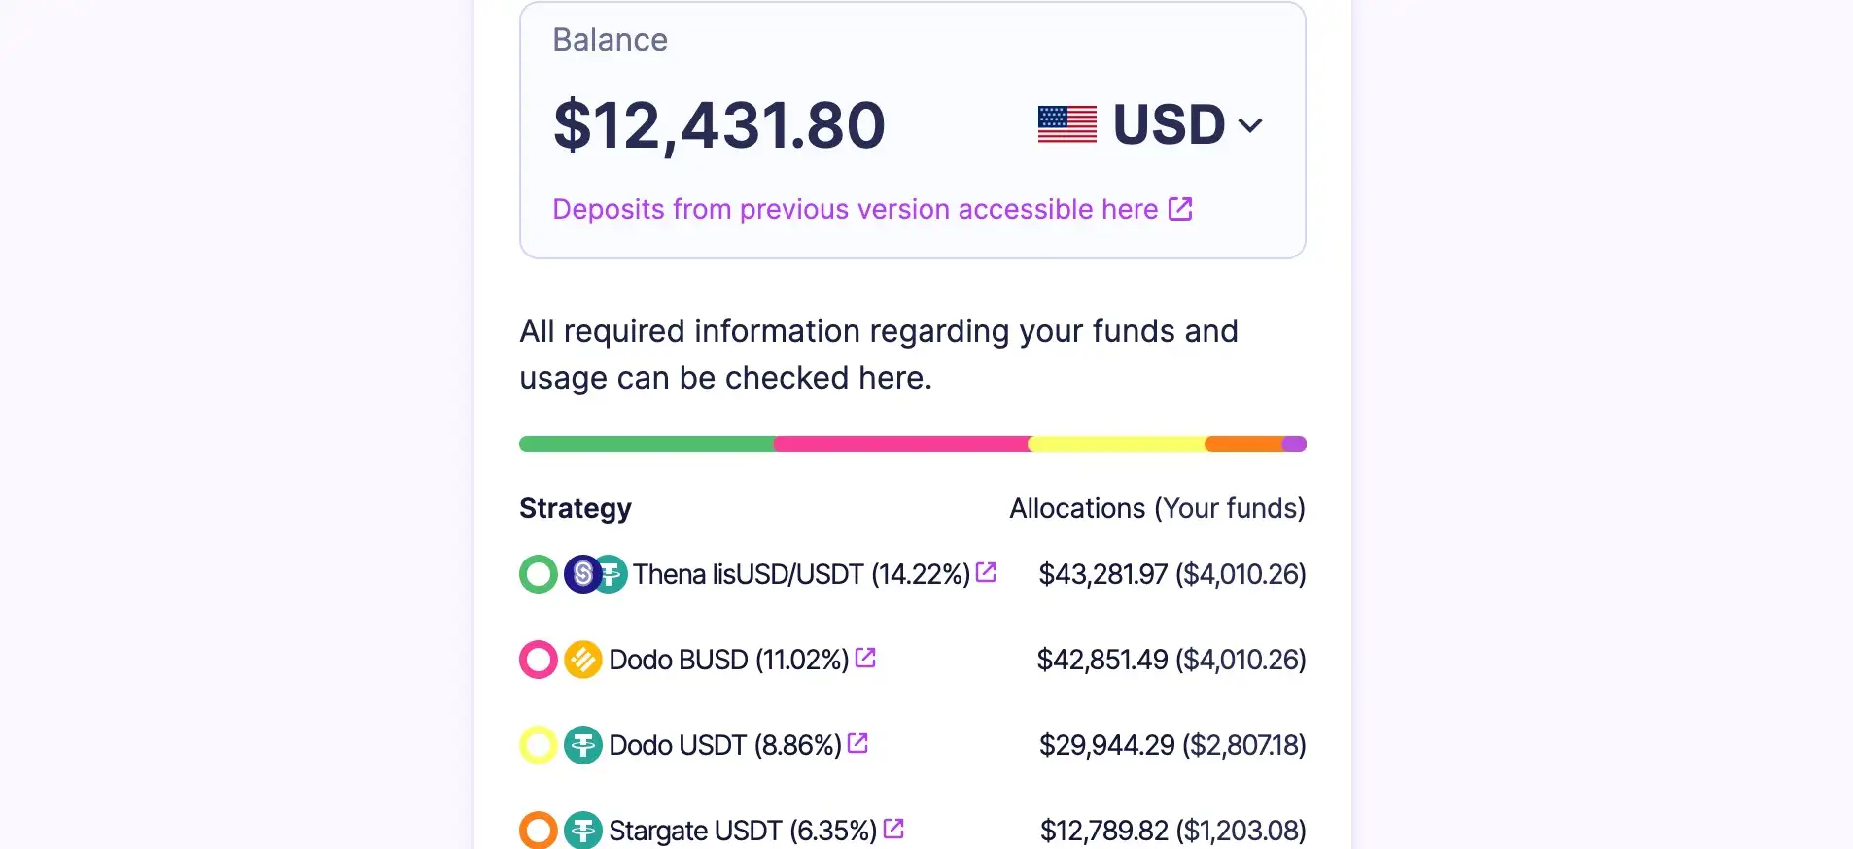Click the green segment of allocation bar
Viewport: 1853px width, 849px height.
[647, 444]
